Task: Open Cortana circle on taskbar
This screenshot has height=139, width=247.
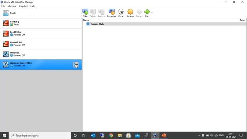Action: pos(75,136)
